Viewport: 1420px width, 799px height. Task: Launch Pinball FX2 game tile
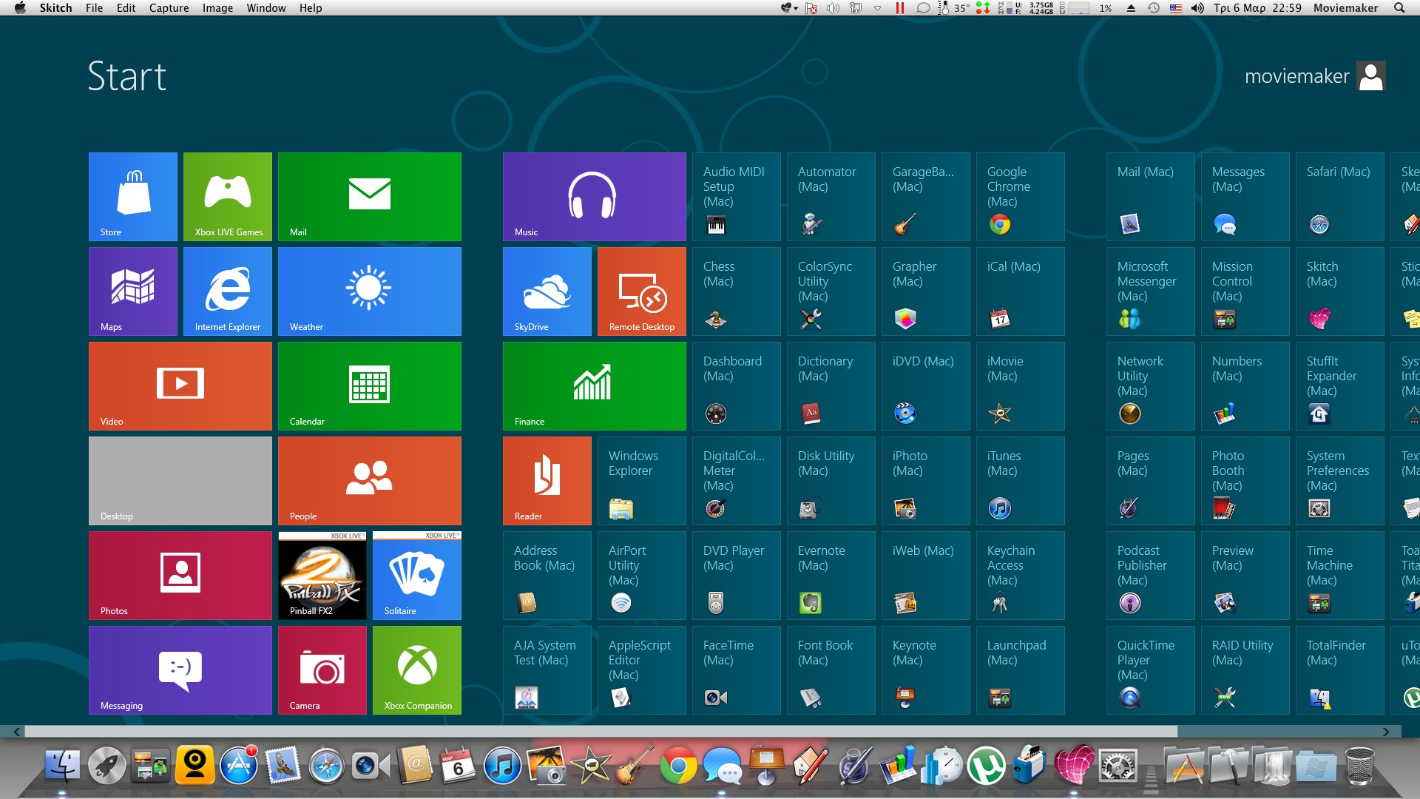coord(322,576)
